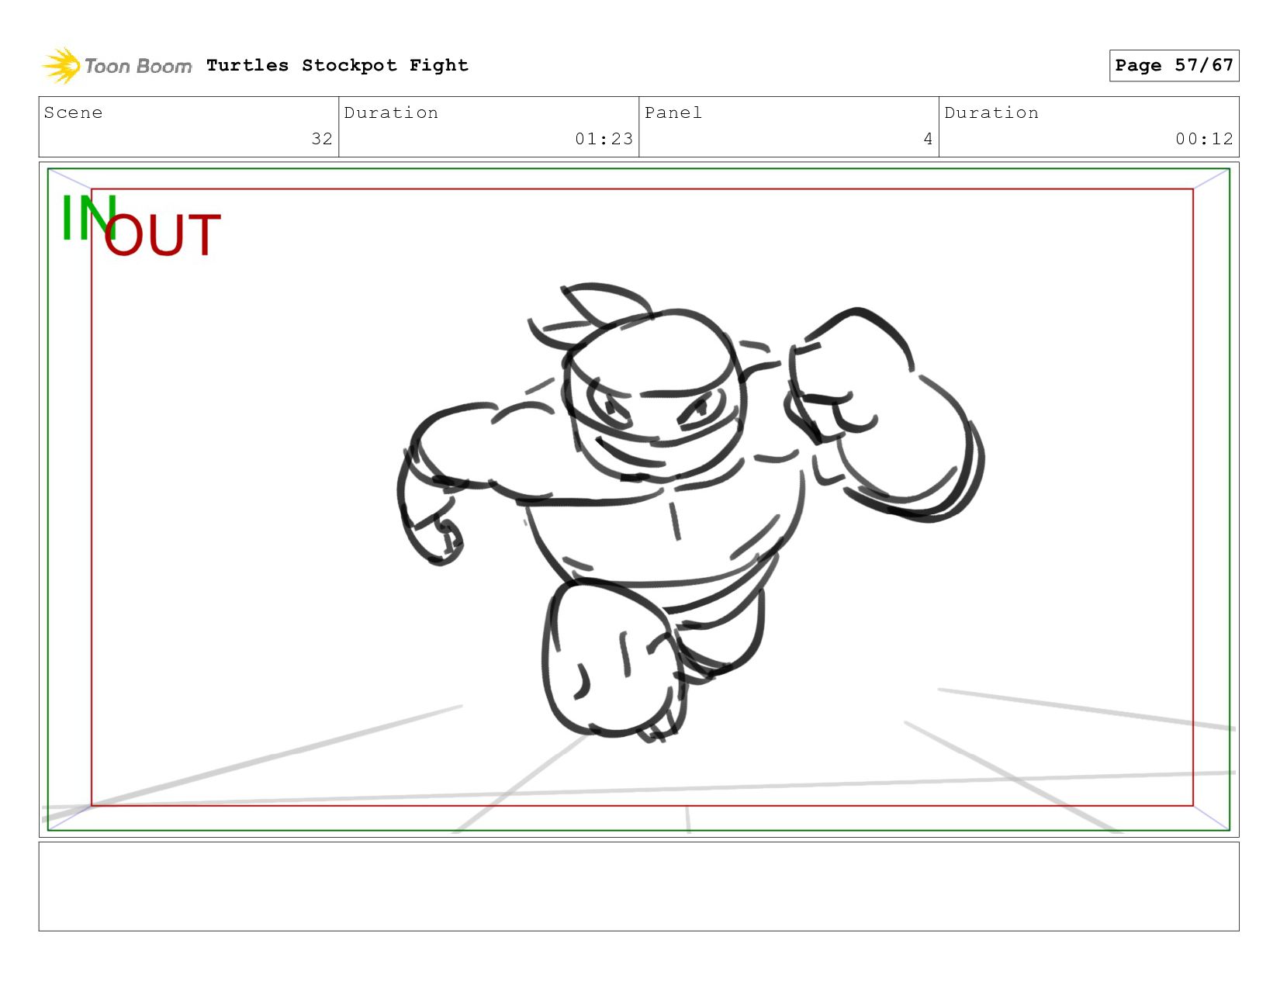Click the 'Scene' label

pyautogui.click(x=73, y=112)
